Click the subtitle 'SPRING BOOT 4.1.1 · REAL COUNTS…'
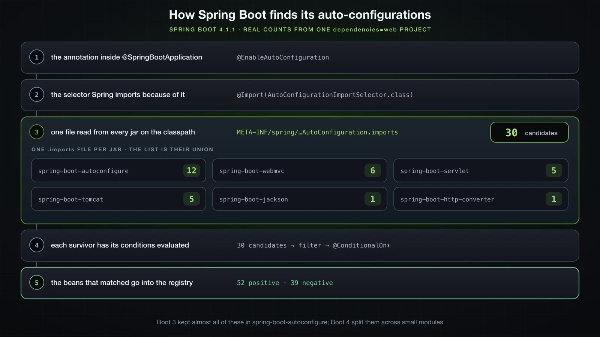This screenshot has width=600, height=337. click(x=300, y=30)
